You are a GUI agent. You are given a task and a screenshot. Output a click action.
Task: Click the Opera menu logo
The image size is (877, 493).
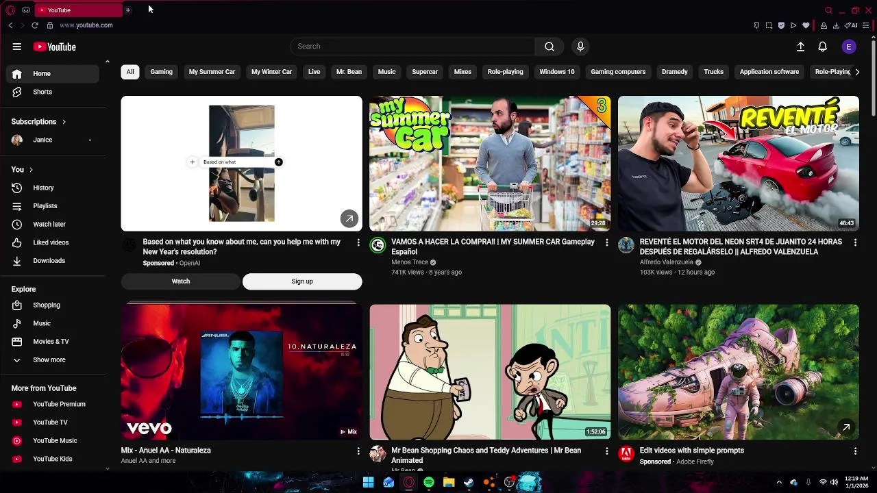coord(10,10)
